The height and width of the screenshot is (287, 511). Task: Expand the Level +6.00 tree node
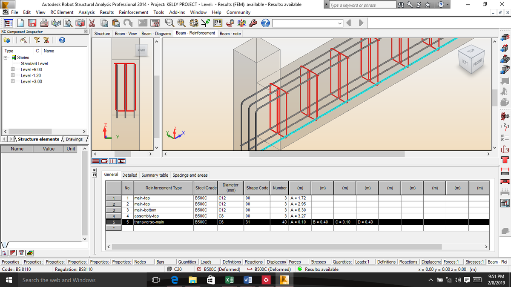[12, 69]
